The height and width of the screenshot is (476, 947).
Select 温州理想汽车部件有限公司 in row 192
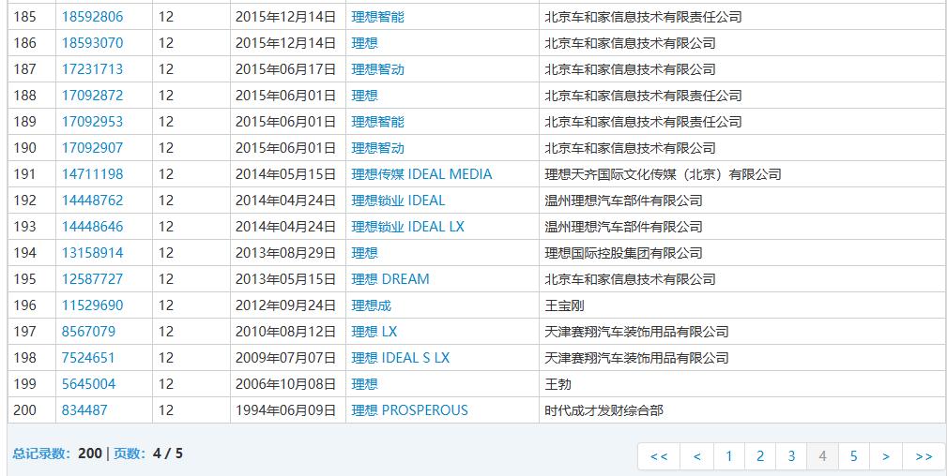pos(623,201)
